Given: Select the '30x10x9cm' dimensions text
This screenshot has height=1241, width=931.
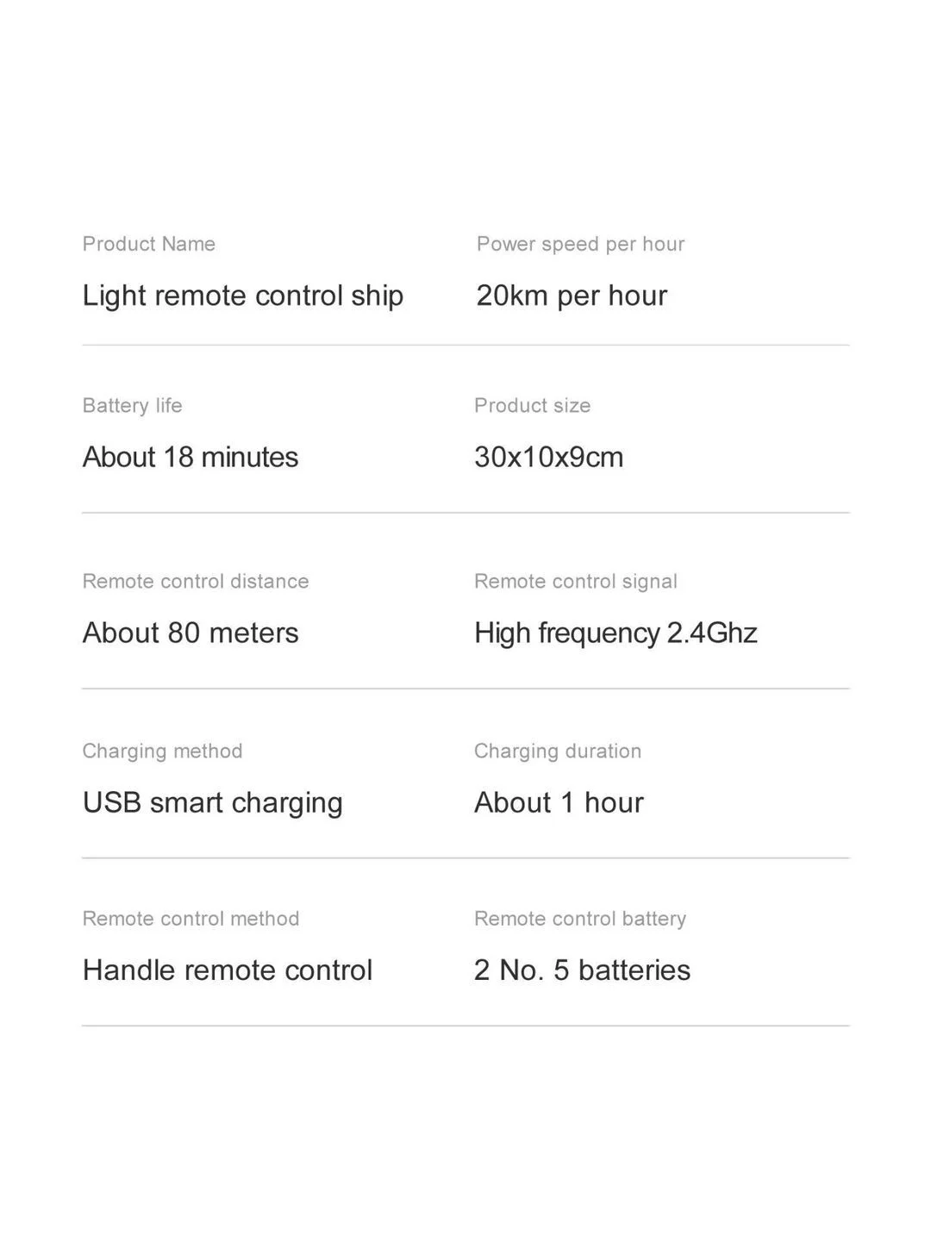Looking at the screenshot, I should click(x=549, y=457).
